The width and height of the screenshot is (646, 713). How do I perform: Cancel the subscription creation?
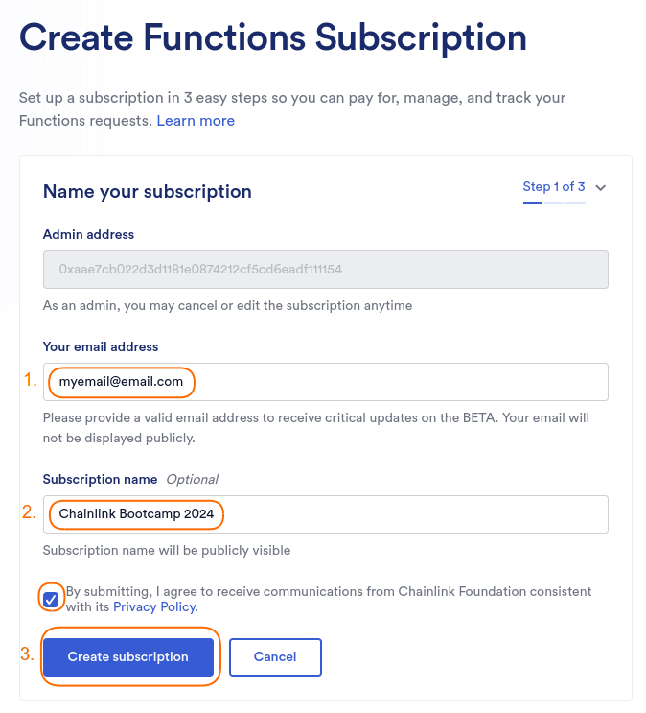(x=275, y=657)
